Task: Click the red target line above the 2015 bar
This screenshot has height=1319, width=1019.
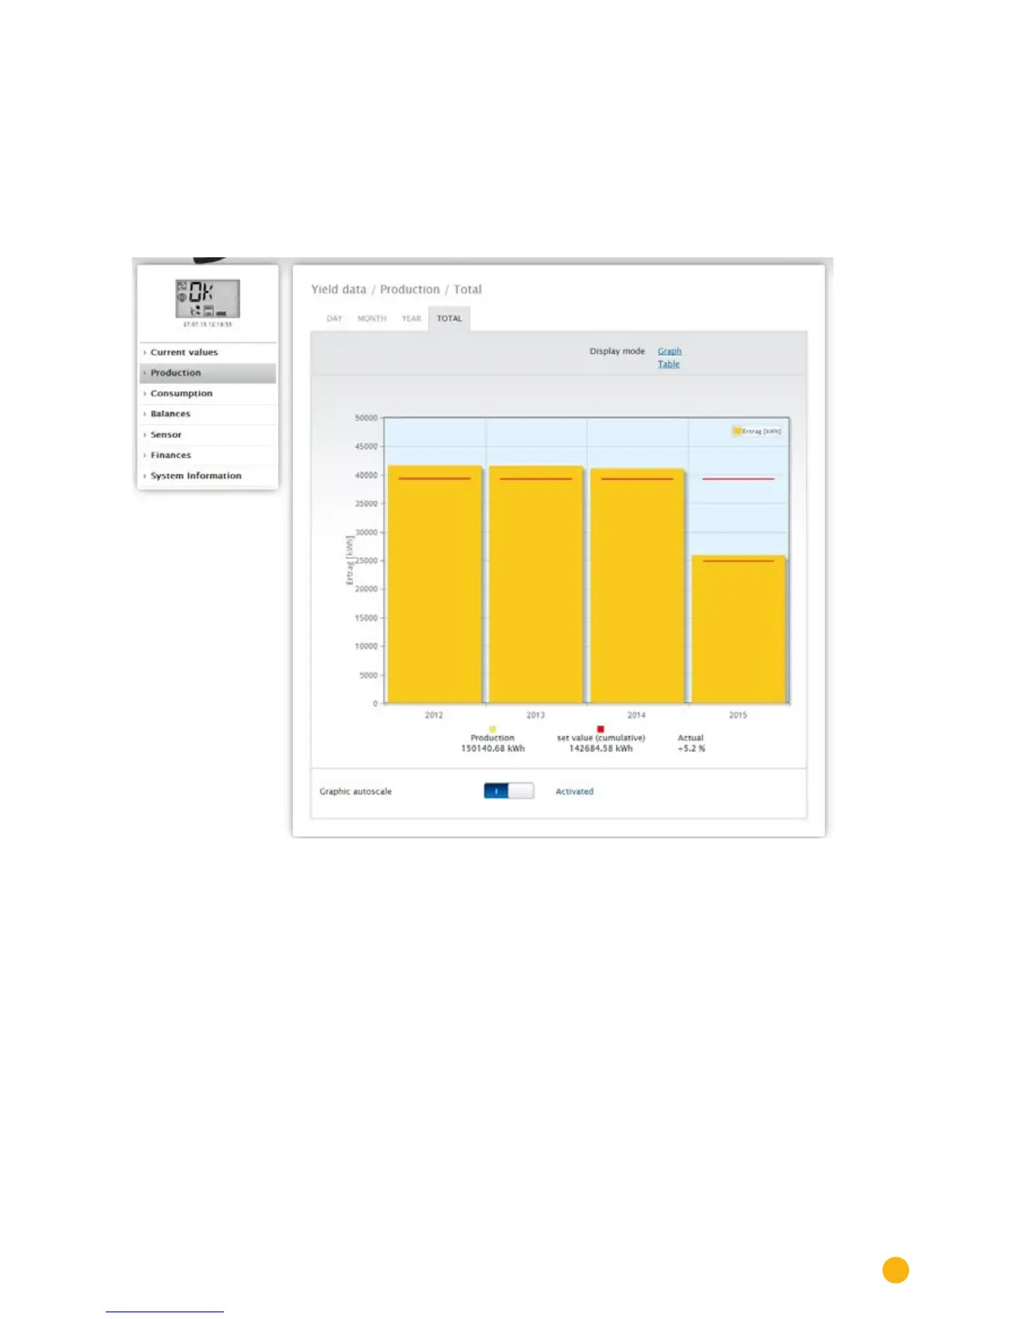Action: [738, 479]
